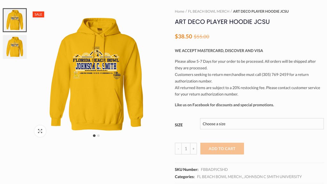
Task: Navigate to Home breadcrumb
Action: [x=179, y=11]
